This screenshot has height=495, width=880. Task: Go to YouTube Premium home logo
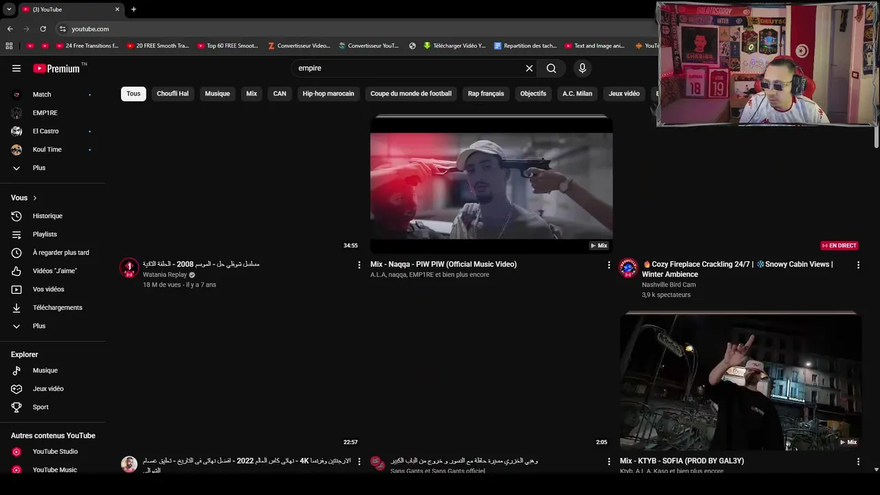[x=57, y=68]
